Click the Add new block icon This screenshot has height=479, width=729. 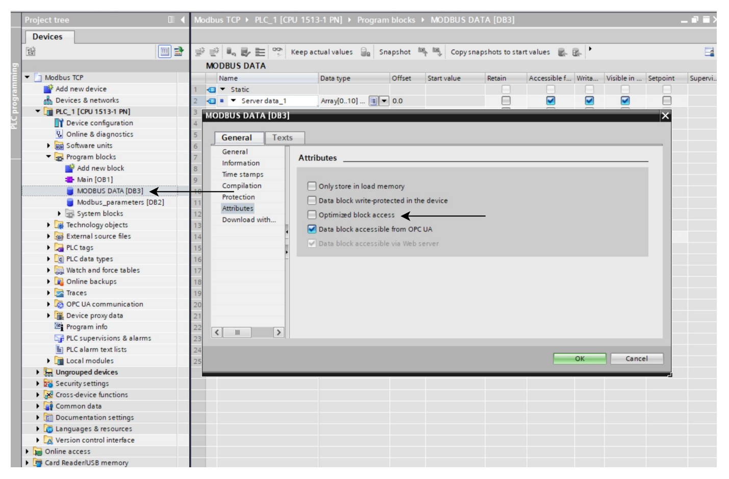(70, 168)
